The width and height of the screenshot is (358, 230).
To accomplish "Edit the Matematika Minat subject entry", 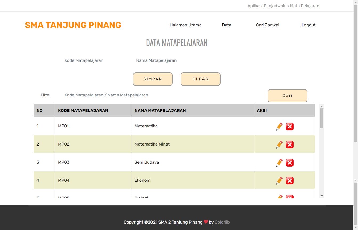I will (279, 144).
